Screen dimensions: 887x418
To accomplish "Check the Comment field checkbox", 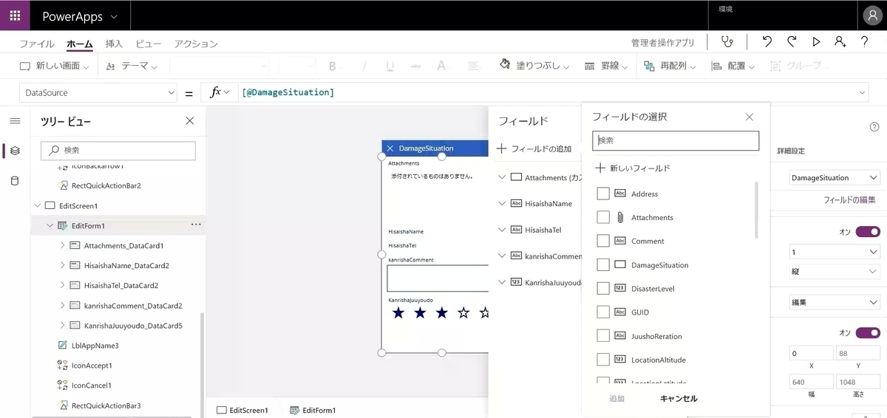I will 603,241.
